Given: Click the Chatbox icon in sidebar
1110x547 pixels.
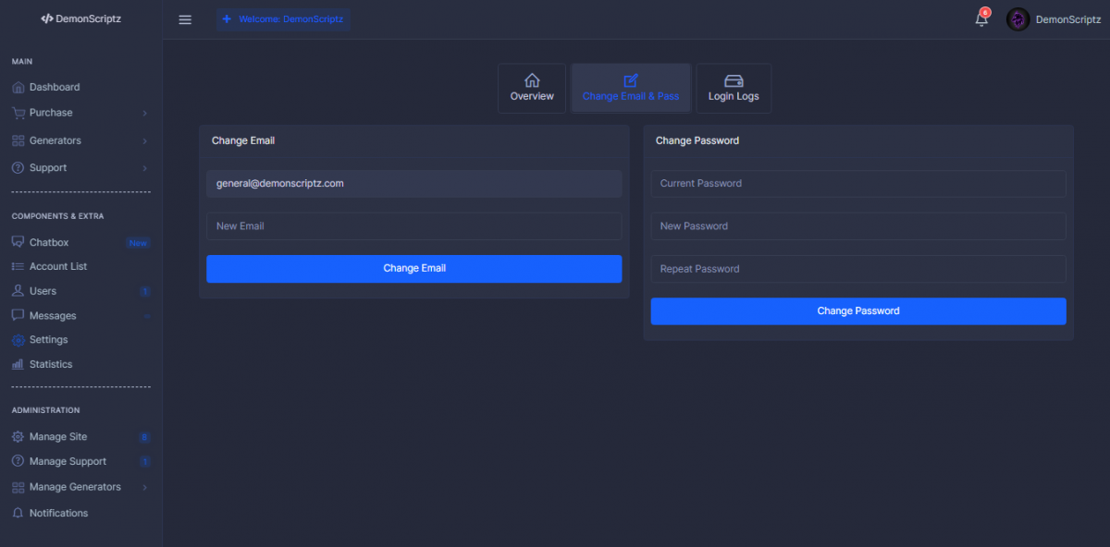Looking at the screenshot, I should tap(18, 242).
